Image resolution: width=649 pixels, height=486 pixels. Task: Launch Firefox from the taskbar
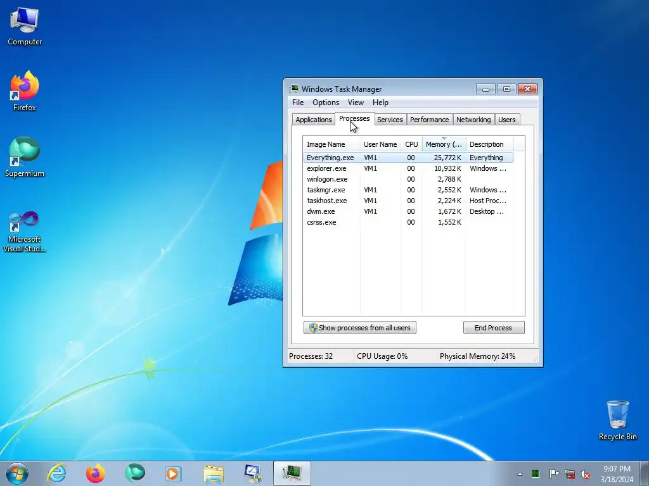coord(96,473)
